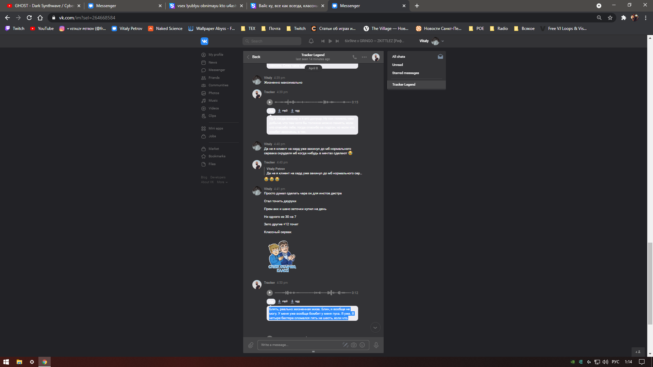The height and width of the screenshot is (367, 653).
Task: Open the emoji picker in message field
Action: point(362,345)
